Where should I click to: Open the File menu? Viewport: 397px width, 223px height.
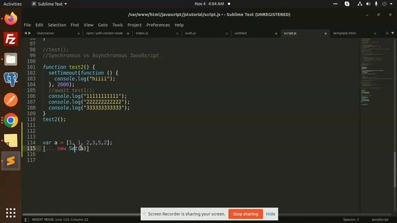coord(27,25)
